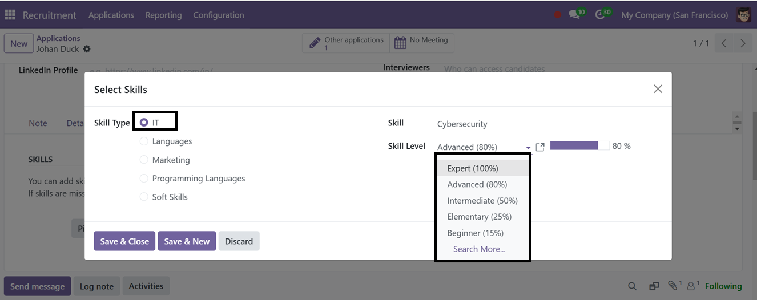Choose Advanced (80%) in dropdown list

pyautogui.click(x=483, y=184)
